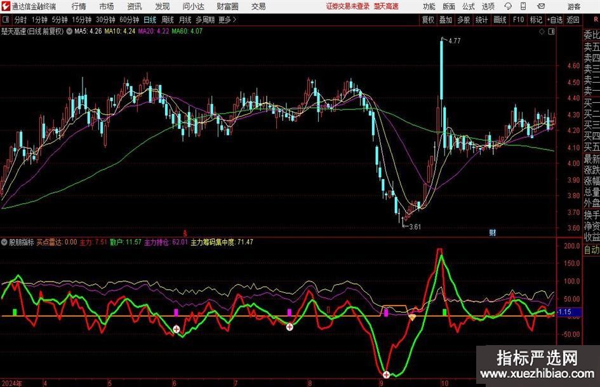Click the 楚天高速(日线 前复权) chart title
Screen dimensions: 600x387
(32, 31)
